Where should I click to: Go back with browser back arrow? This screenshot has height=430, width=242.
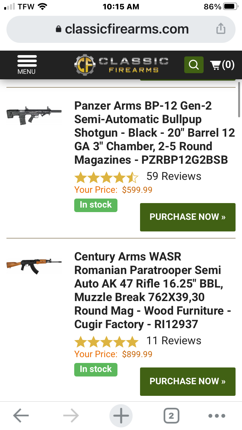pyautogui.click(x=21, y=416)
